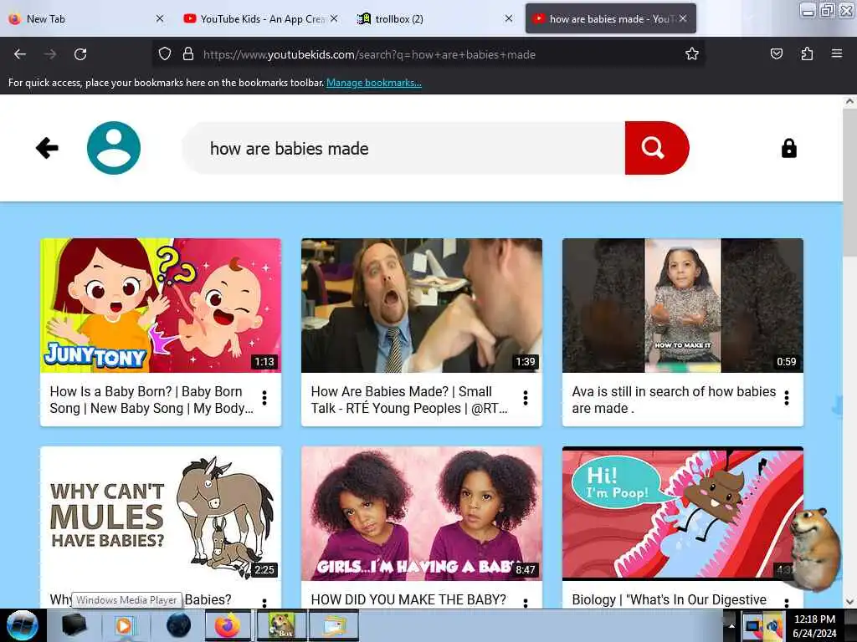Open the Firefox taskbar icon

point(228,625)
